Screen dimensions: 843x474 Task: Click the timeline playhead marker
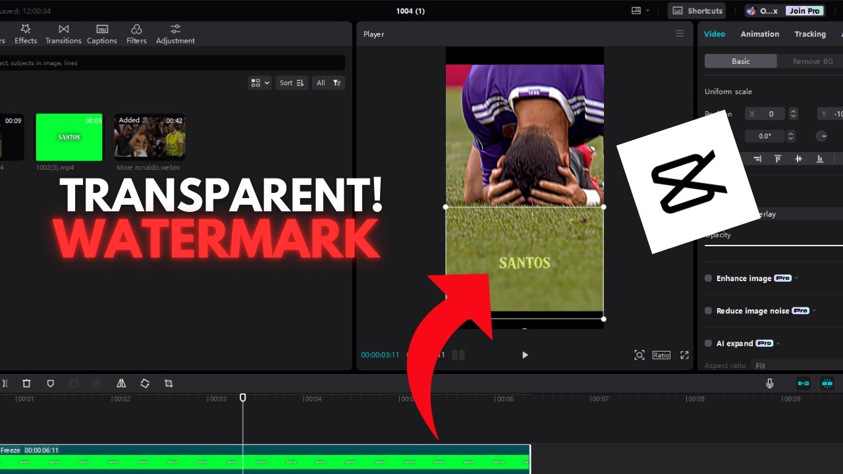[242, 398]
